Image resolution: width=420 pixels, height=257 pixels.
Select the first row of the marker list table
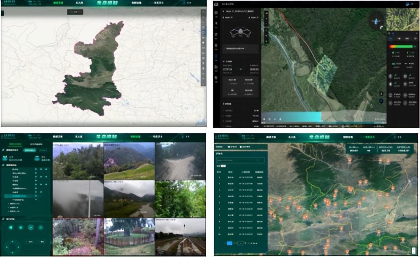tap(241, 177)
